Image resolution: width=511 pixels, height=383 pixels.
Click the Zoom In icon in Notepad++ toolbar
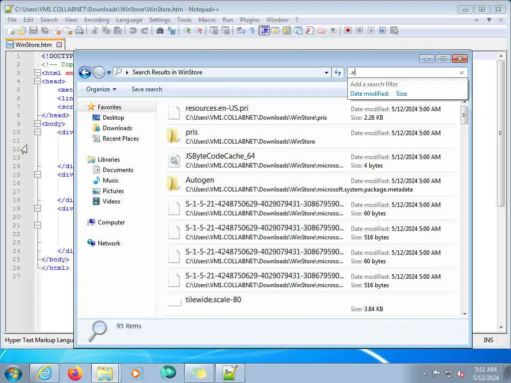187,30
